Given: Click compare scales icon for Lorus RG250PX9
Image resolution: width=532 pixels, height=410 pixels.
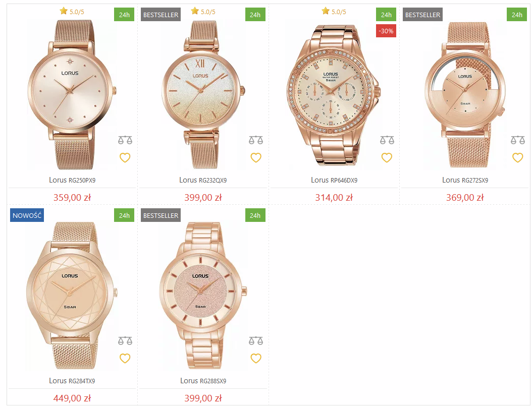Looking at the screenshot, I should pos(125,140).
